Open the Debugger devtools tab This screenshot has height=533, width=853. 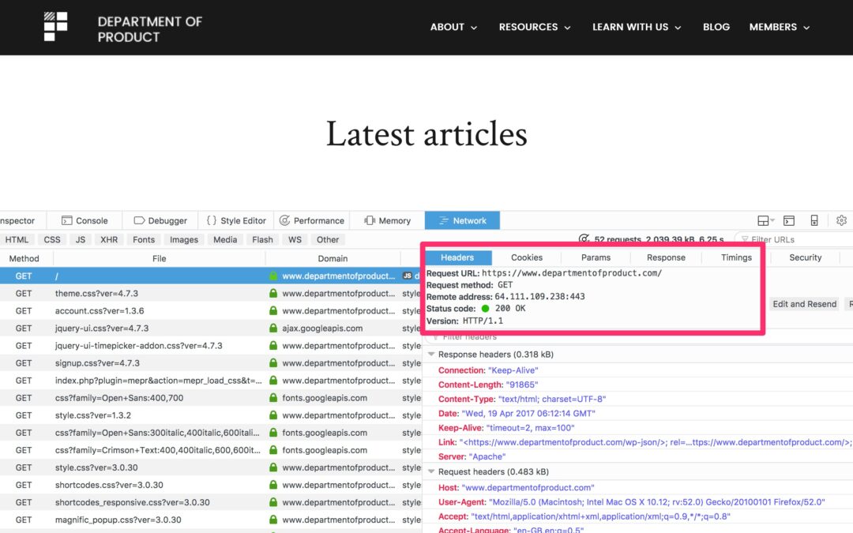[x=160, y=220]
